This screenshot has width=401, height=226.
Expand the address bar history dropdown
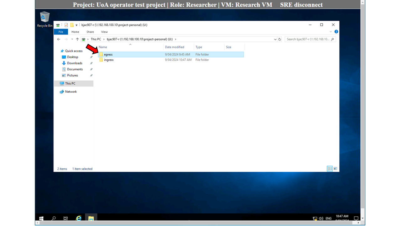(x=275, y=39)
